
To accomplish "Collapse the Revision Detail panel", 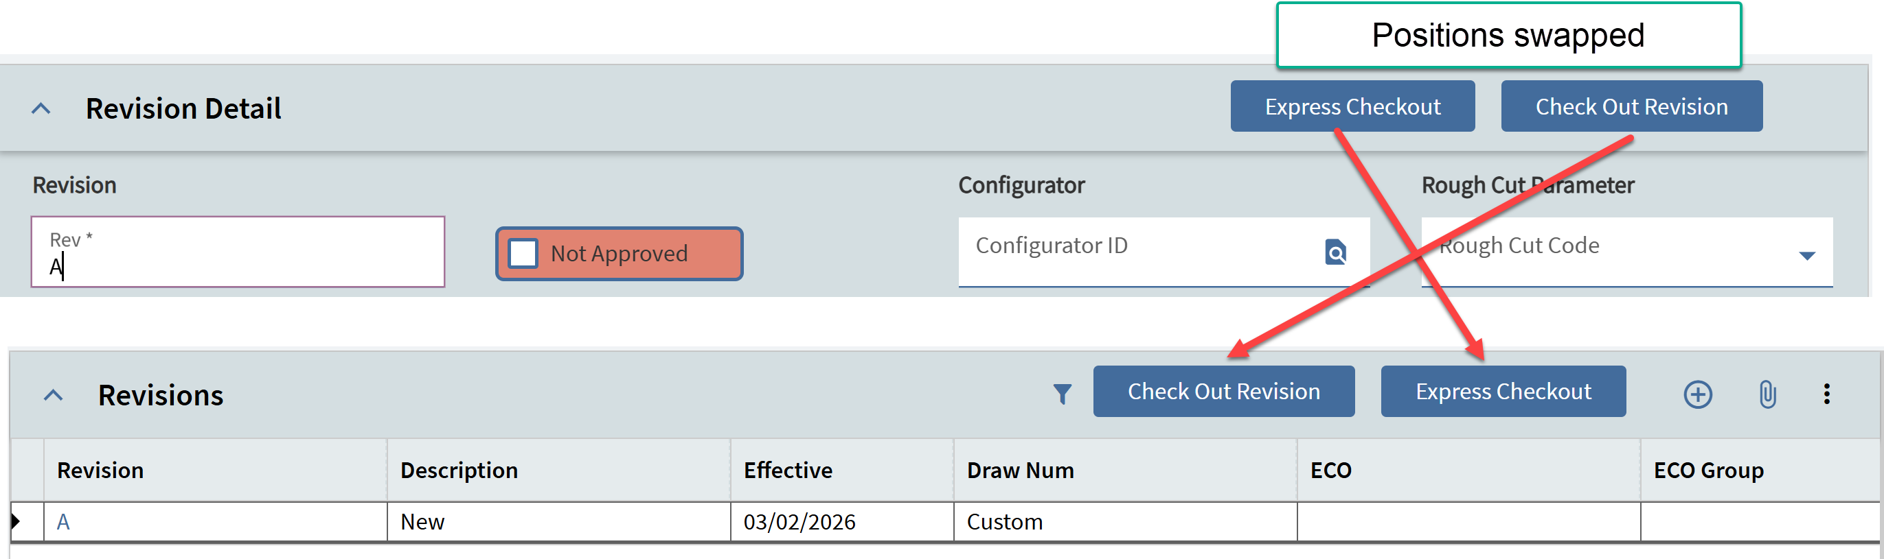I will point(42,109).
